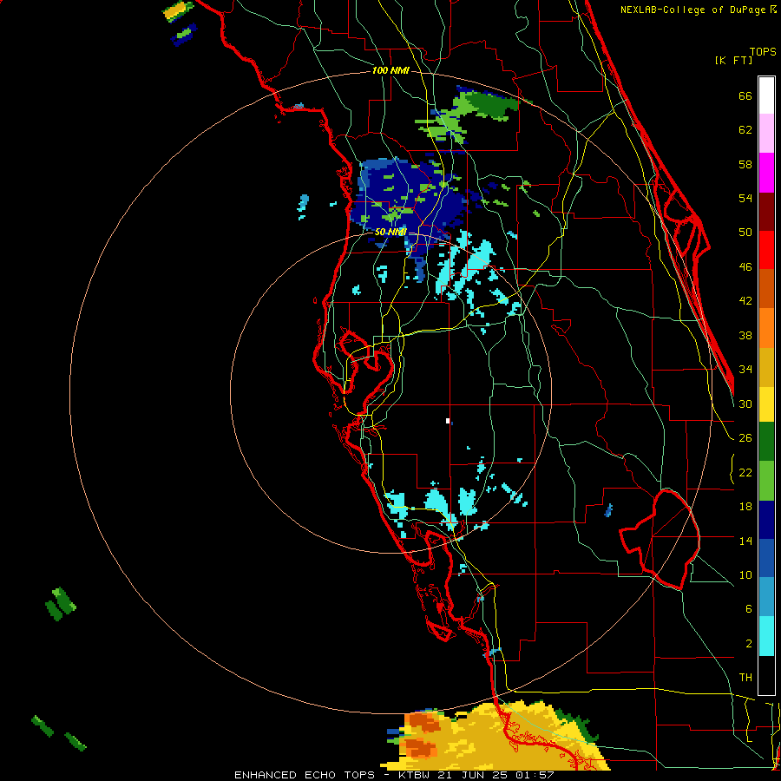The width and height of the screenshot is (781, 781).
Task: Select the 10 label on the legend
Action: pos(745,574)
